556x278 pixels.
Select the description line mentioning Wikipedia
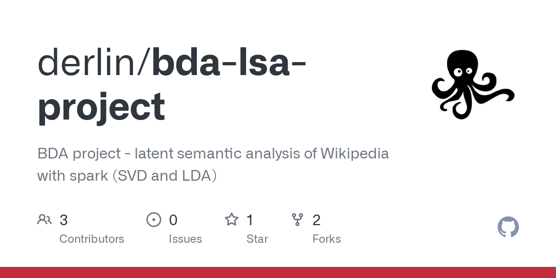pyautogui.click(x=213, y=153)
